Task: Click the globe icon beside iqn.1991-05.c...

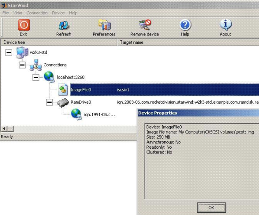Action: (76, 114)
